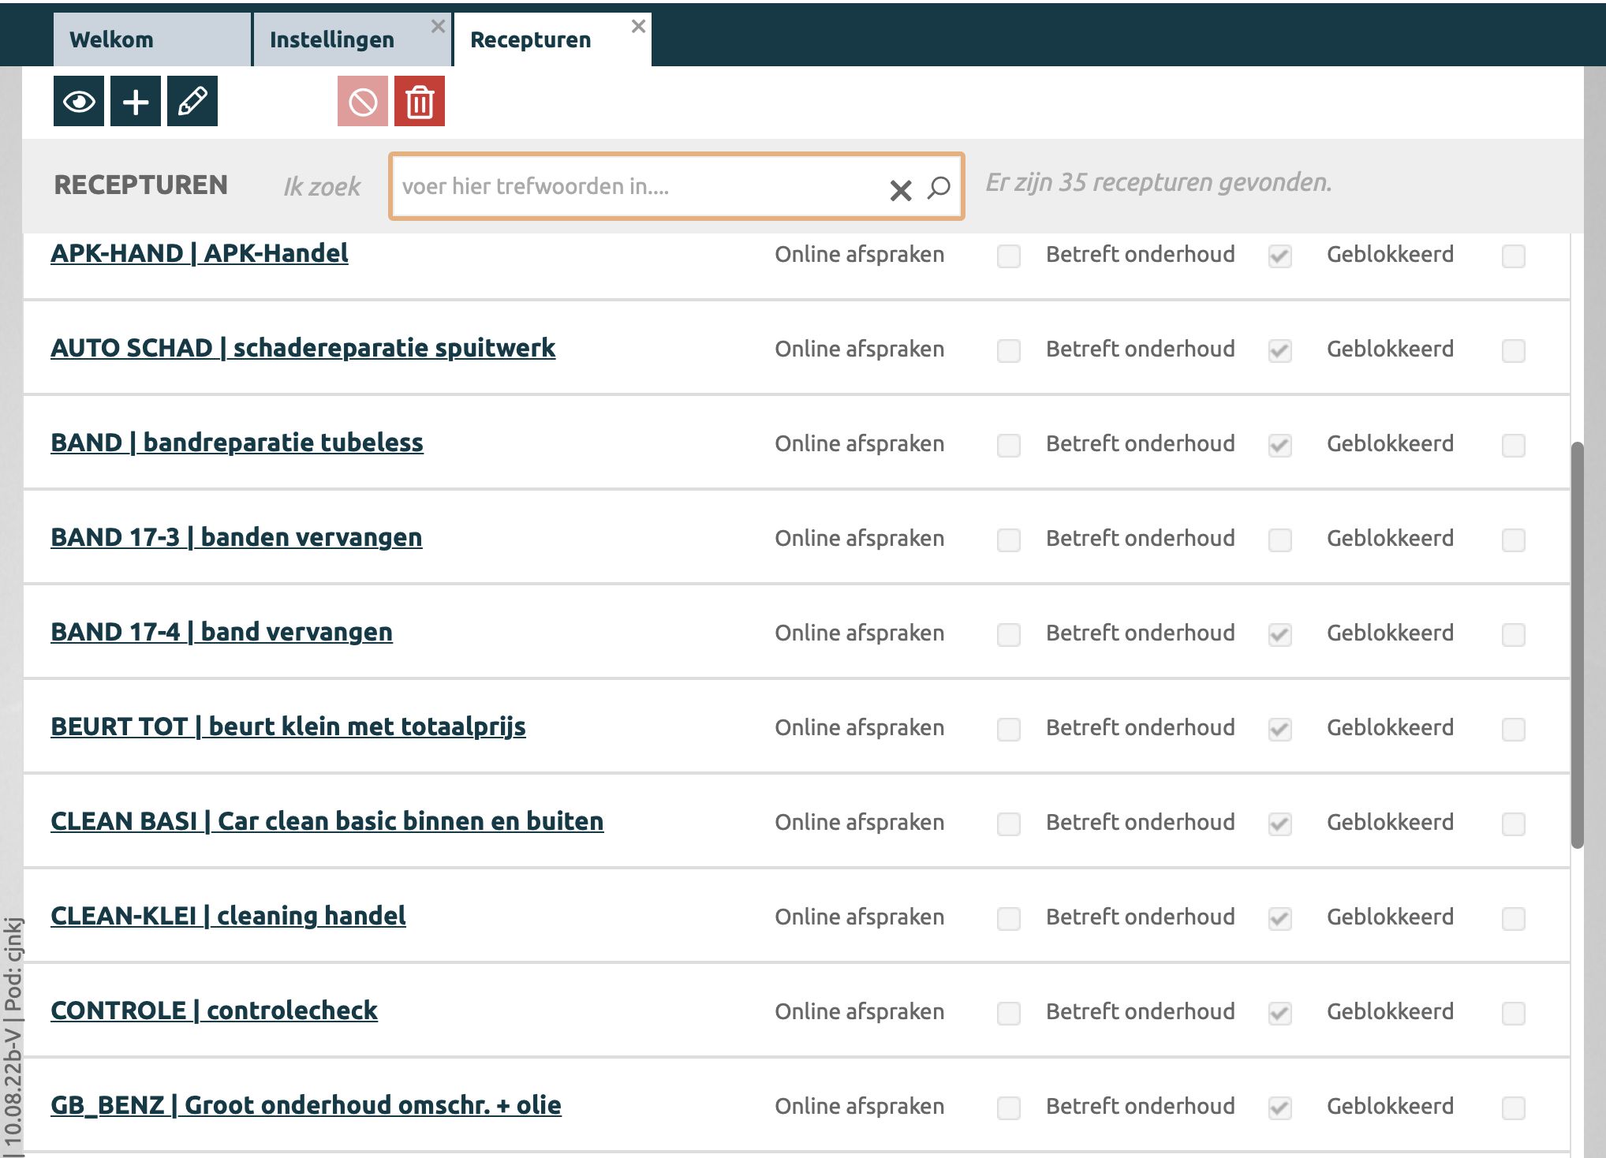Switch to the Instellingen tab
Image resolution: width=1606 pixels, height=1158 pixels.
click(x=331, y=39)
